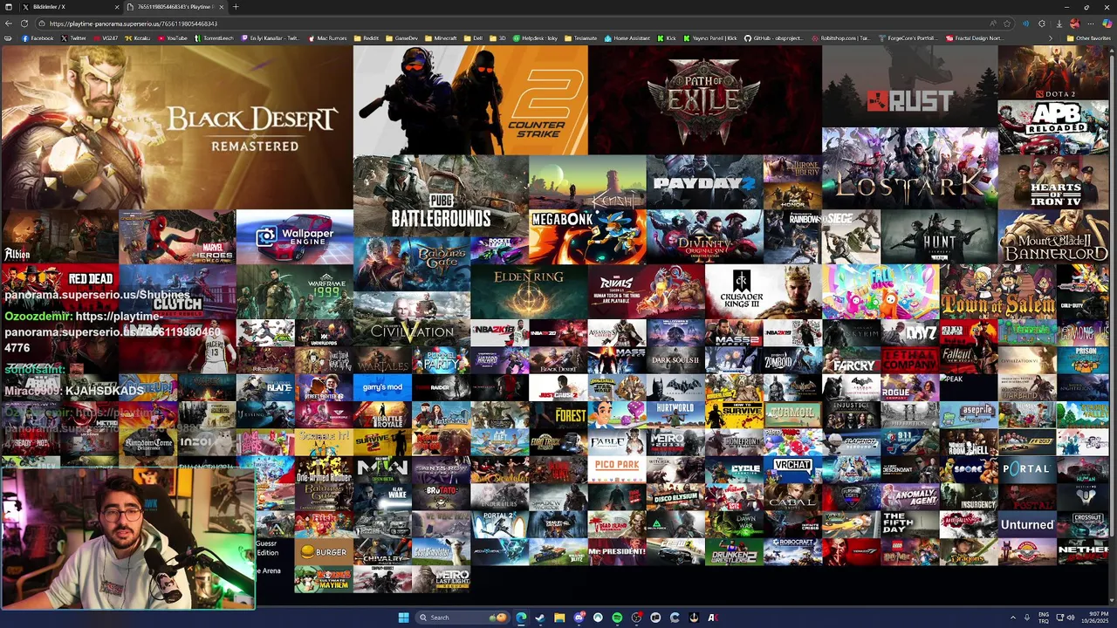Open the Black Desert Remastered tile
1117x628 pixels.
pyautogui.click(x=176, y=126)
